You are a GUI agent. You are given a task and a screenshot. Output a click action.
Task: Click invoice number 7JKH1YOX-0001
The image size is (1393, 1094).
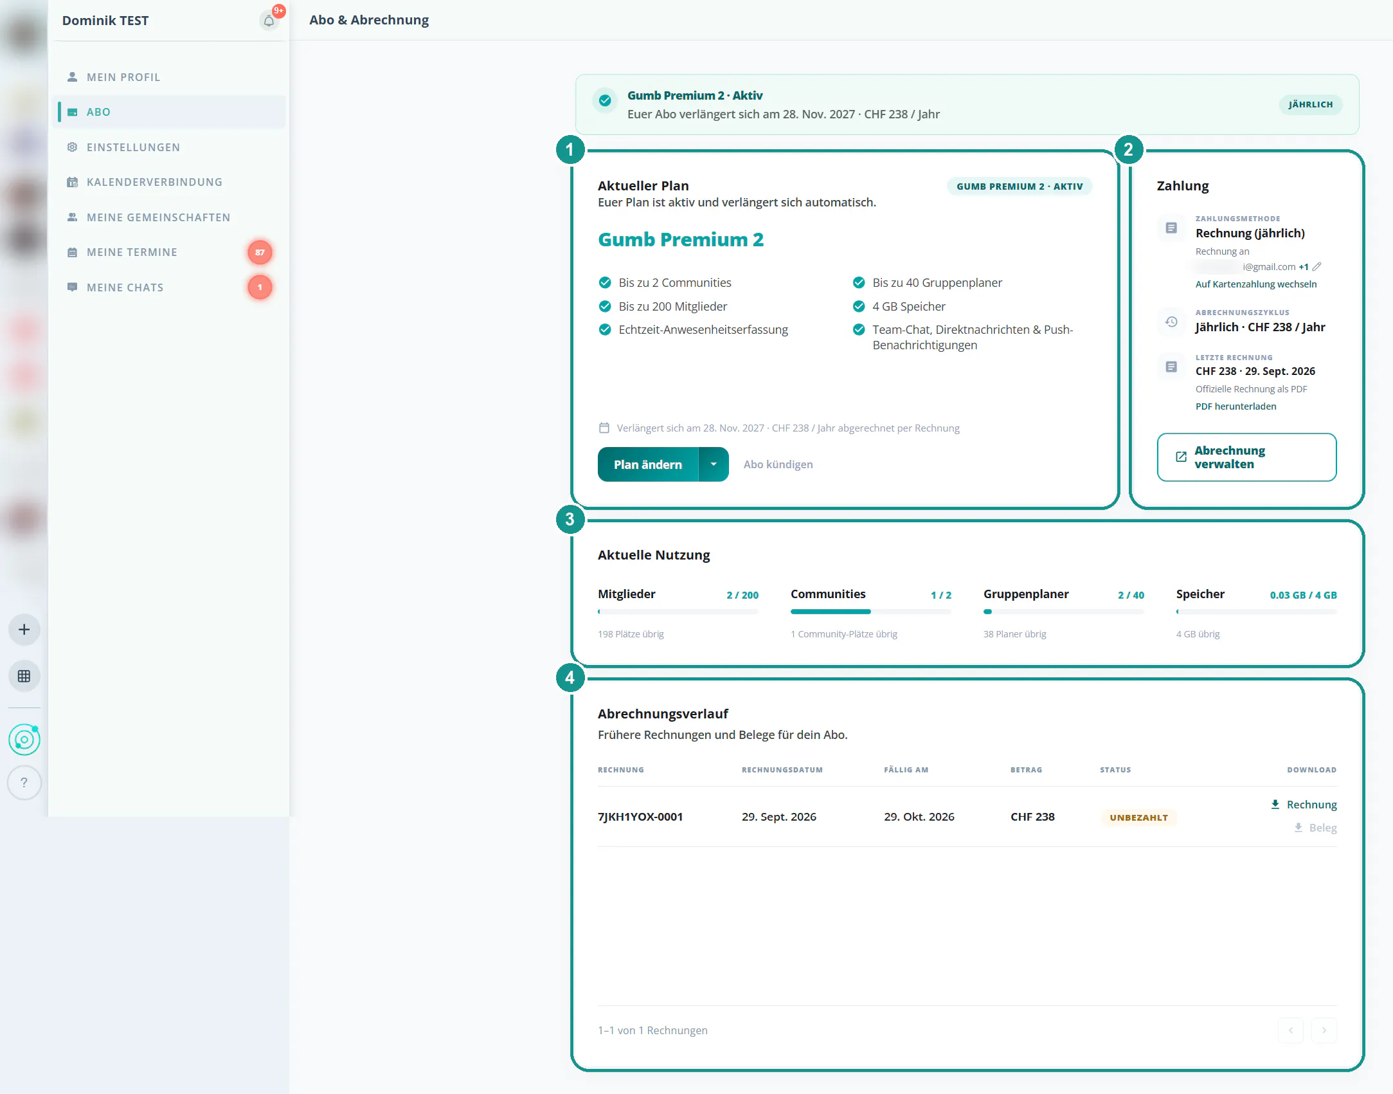[640, 817]
